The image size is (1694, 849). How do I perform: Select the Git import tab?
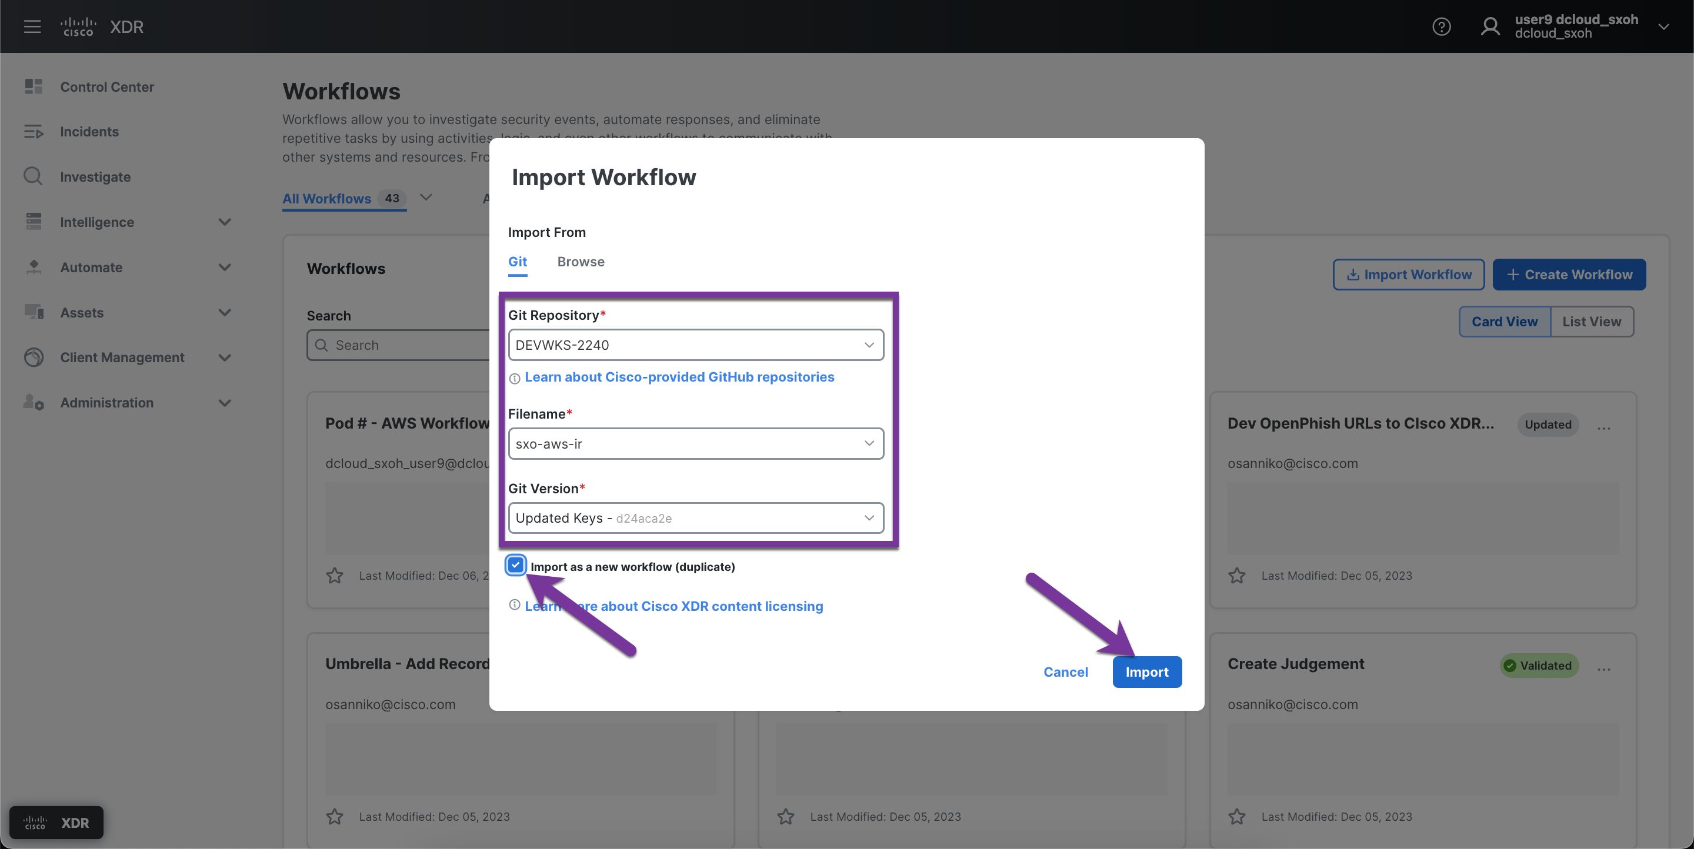pos(518,262)
